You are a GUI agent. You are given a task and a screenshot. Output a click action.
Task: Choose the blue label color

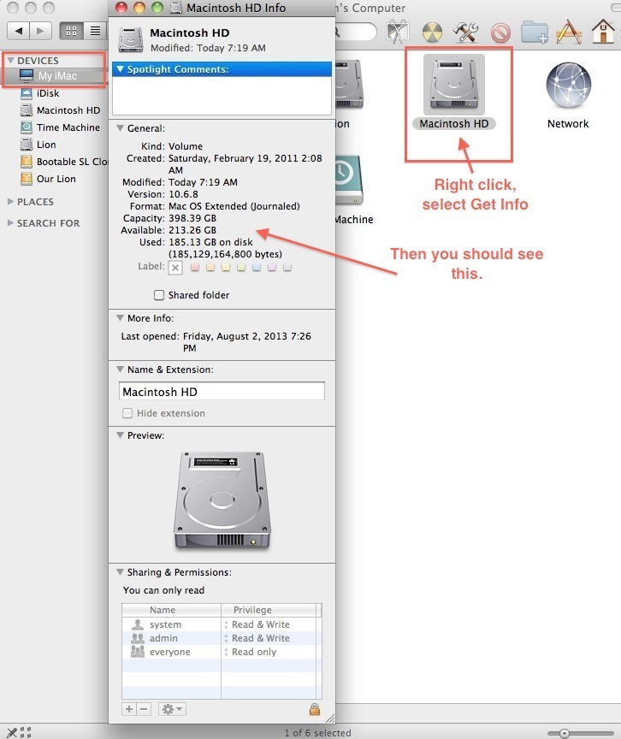point(257,268)
